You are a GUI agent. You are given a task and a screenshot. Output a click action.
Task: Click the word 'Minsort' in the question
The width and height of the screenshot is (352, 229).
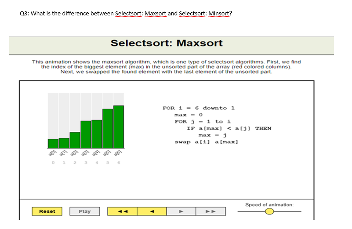click(219, 14)
